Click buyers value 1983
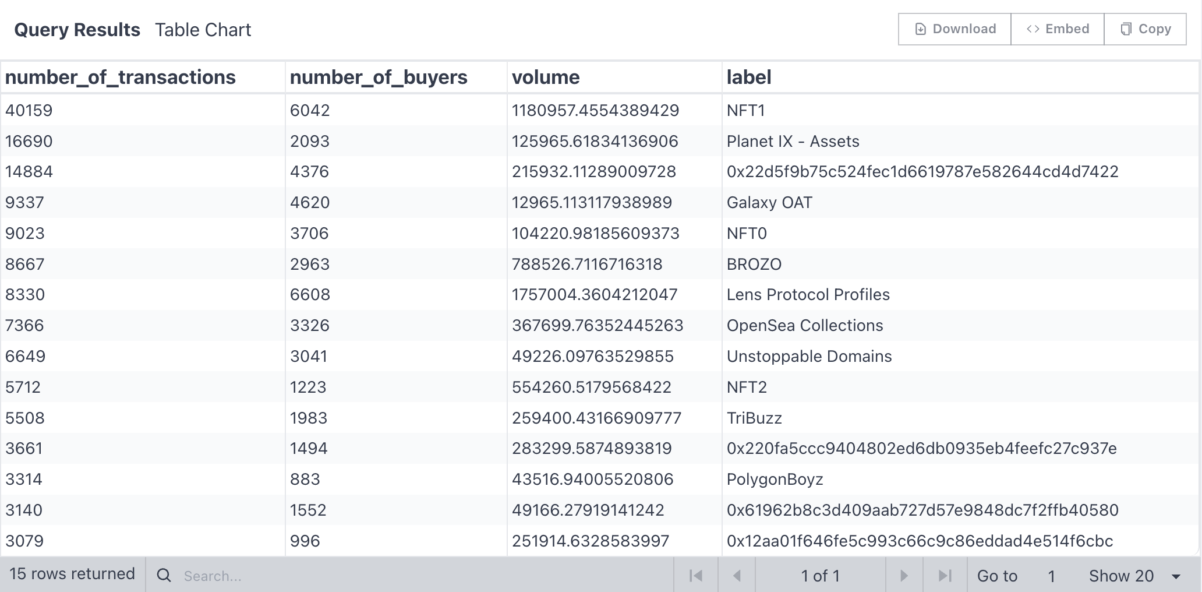Image resolution: width=1202 pixels, height=592 pixels. point(309,418)
